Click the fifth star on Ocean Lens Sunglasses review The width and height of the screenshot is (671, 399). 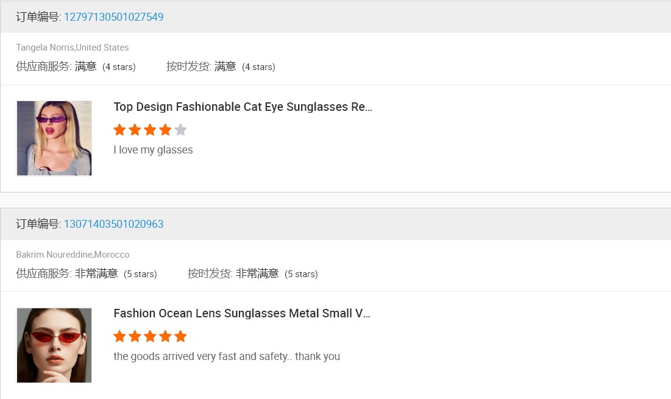(x=180, y=336)
